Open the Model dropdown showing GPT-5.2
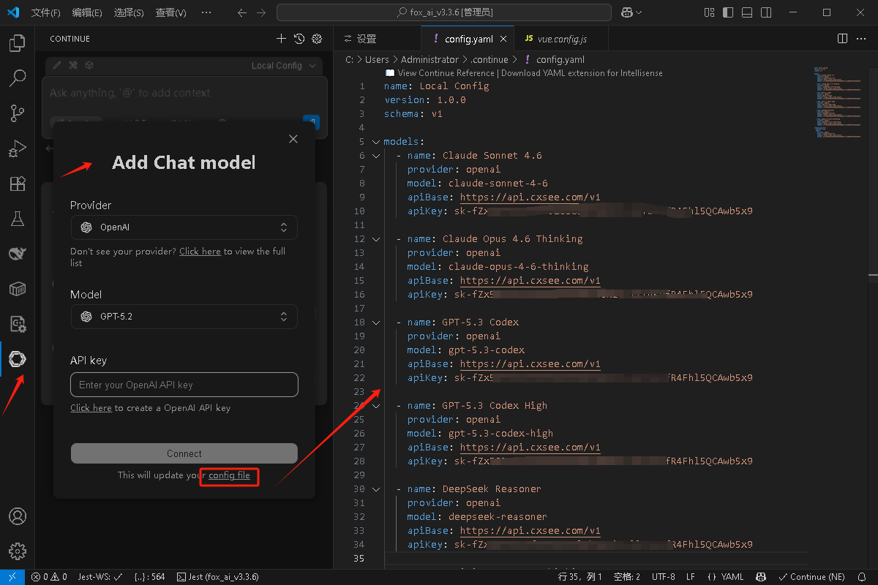Viewport: 878px width, 585px height. (184, 317)
